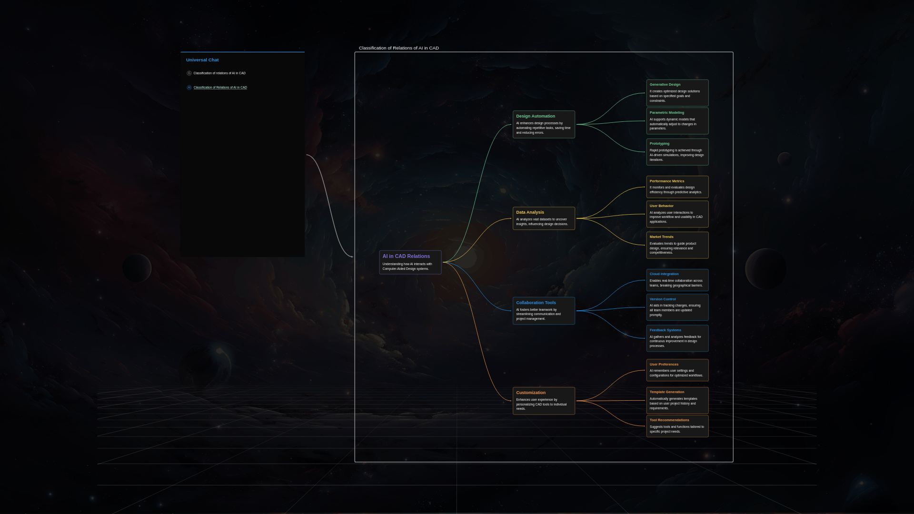Click the Universal Chat panel title
The height and width of the screenshot is (514, 914).
click(x=202, y=60)
